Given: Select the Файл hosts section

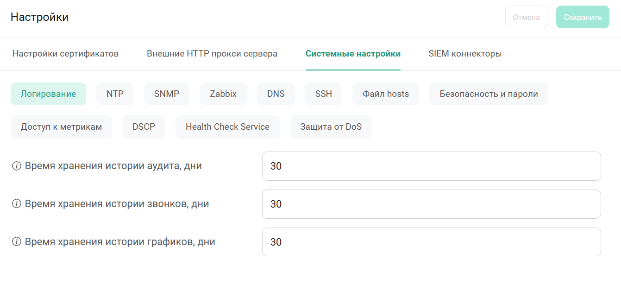Looking at the screenshot, I should 386,94.
